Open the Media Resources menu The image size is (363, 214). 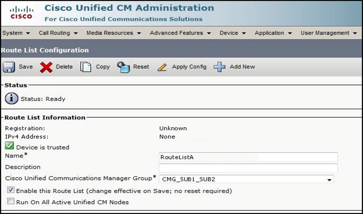point(114,33)
